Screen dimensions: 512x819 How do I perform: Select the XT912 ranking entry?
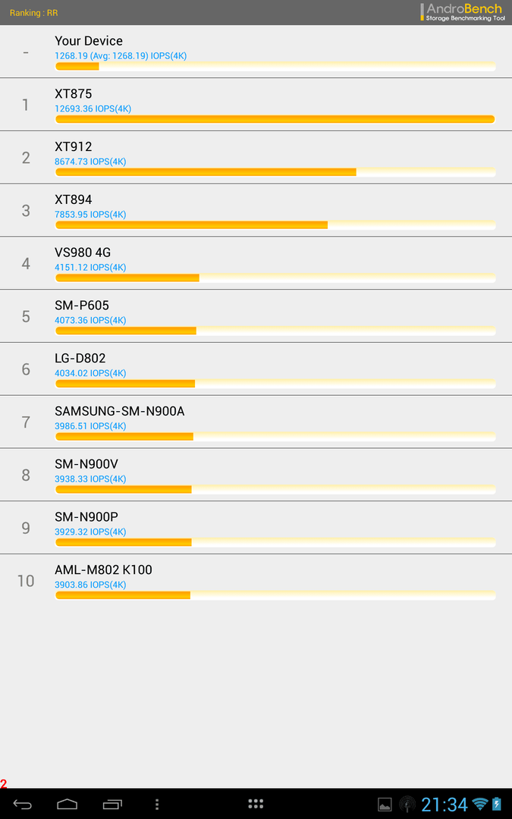pyautogui.click(x=256, y=157)
